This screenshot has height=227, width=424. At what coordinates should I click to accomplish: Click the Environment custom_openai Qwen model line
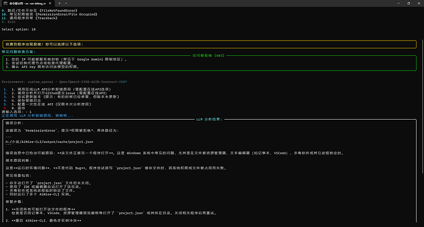pos(65,82)
